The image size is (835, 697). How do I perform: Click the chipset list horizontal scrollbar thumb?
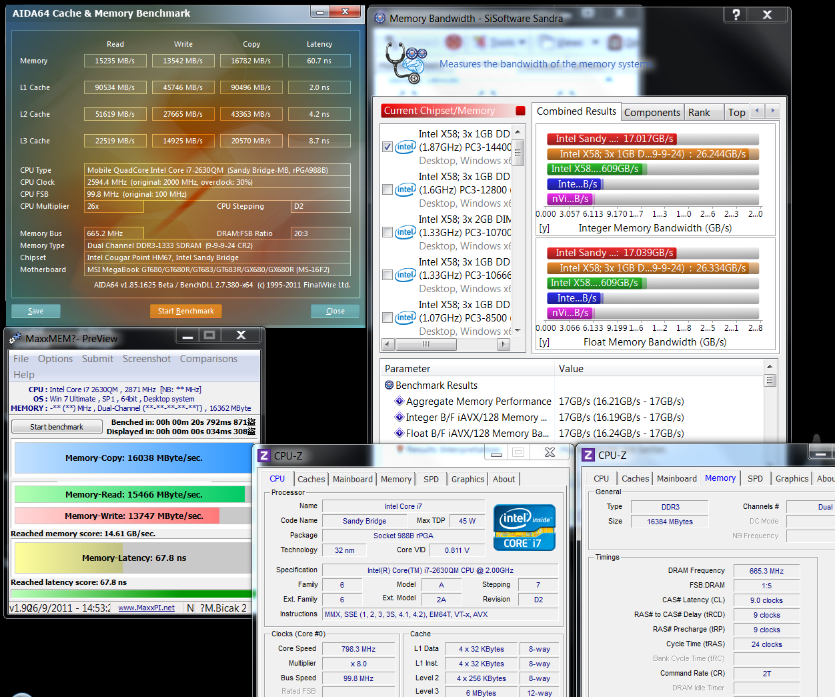pyautogui.click(x=426, y=345)
